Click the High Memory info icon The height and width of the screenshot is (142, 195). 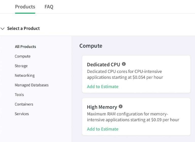click(121, 106)
